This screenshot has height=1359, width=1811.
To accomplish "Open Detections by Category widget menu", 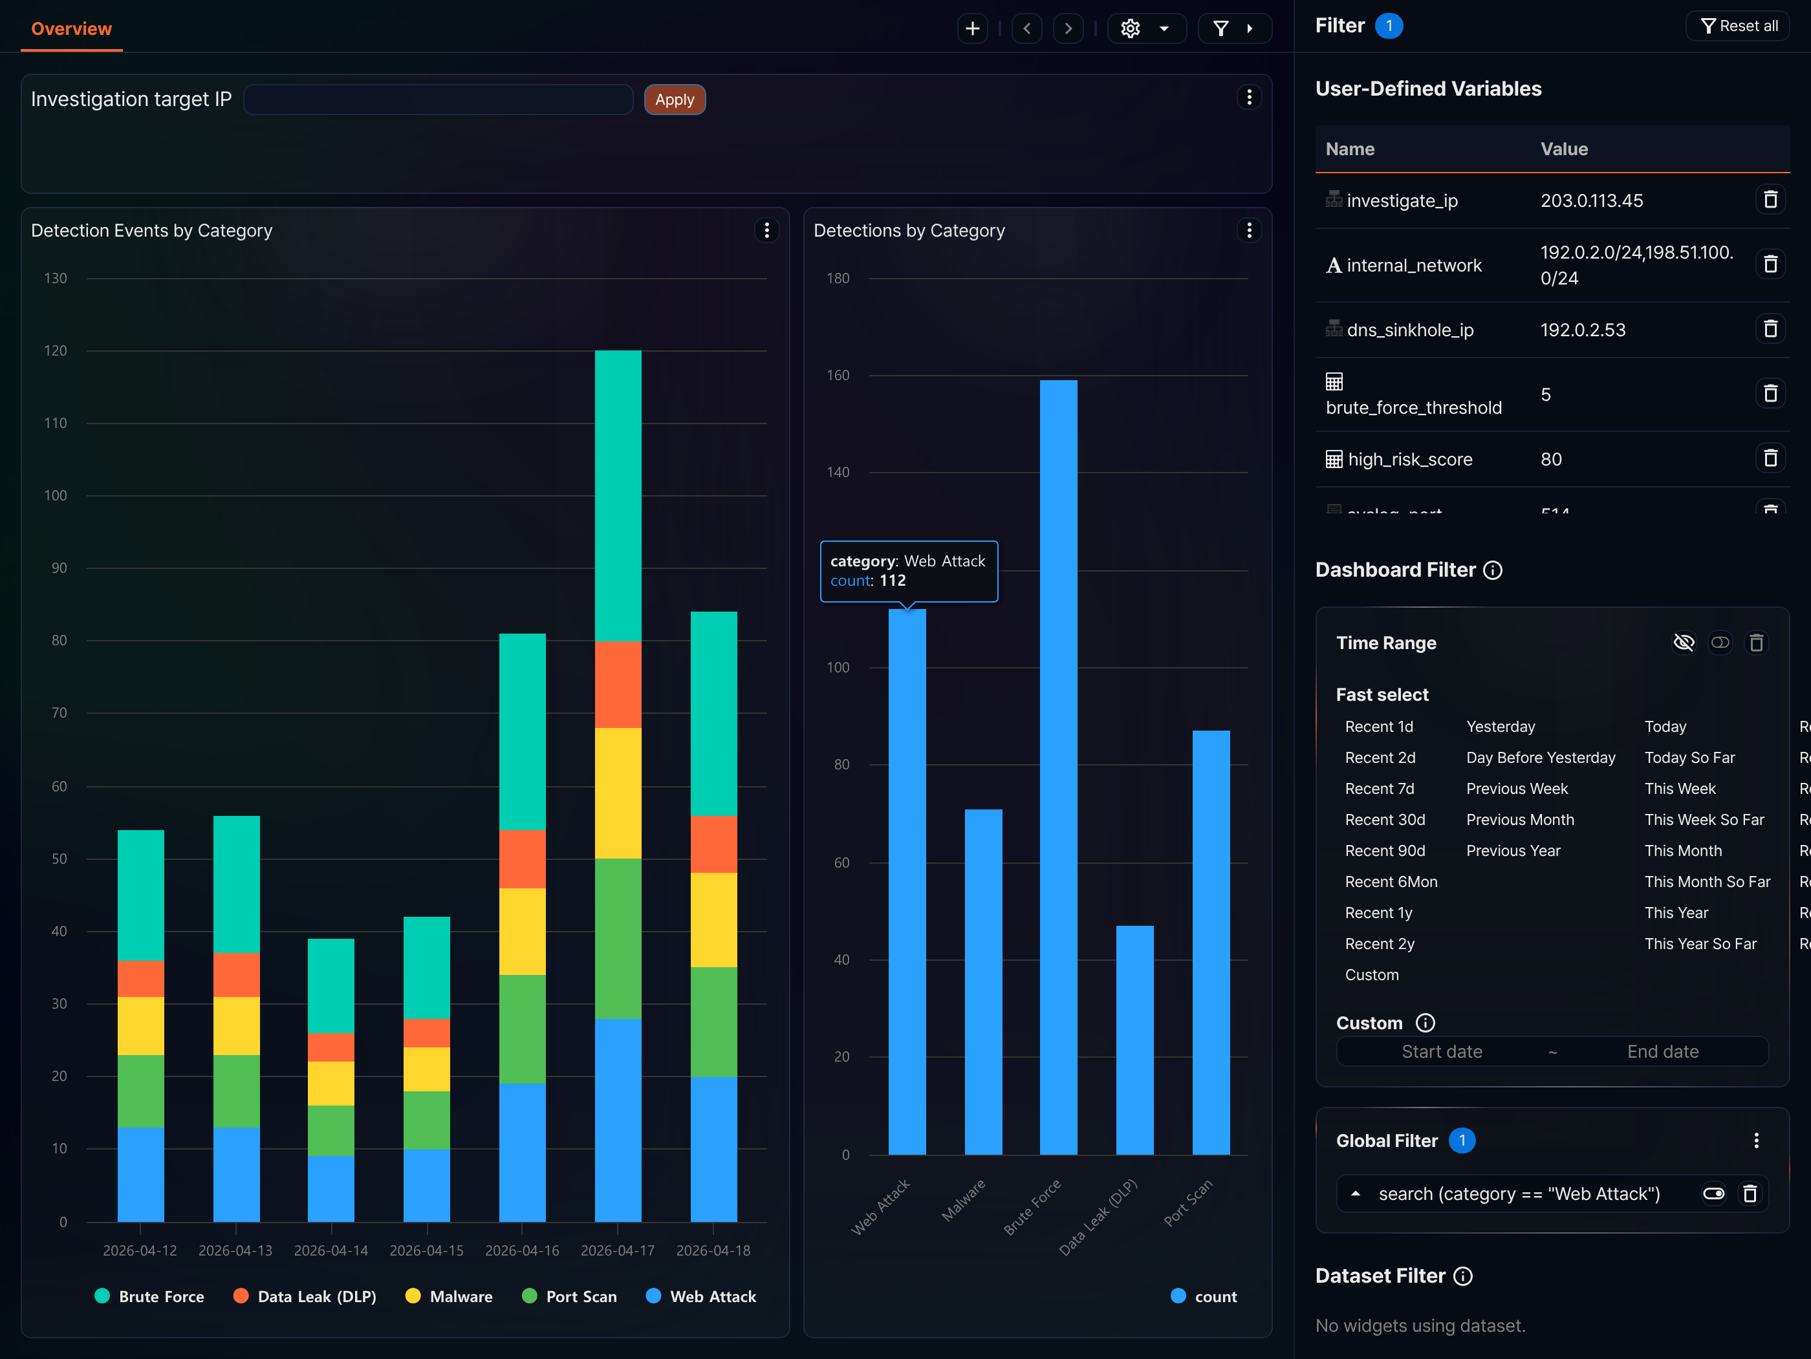I will pos(1248,231).
